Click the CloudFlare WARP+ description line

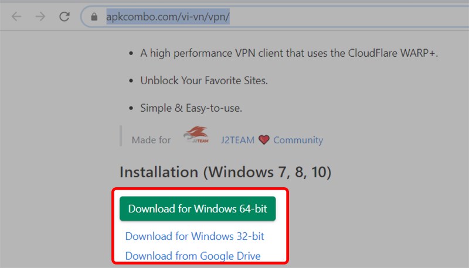point(289,53)
